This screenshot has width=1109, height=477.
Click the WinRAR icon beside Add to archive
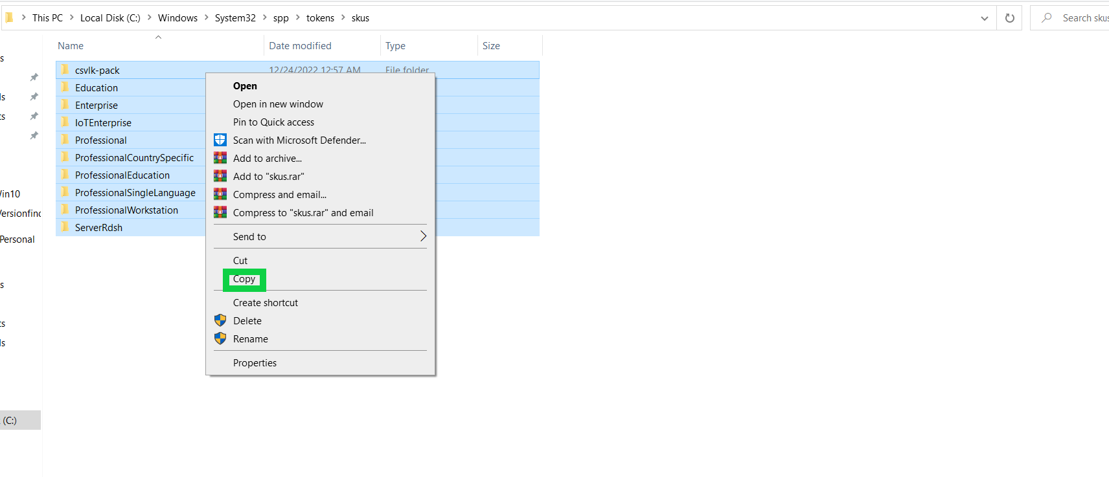220,159
